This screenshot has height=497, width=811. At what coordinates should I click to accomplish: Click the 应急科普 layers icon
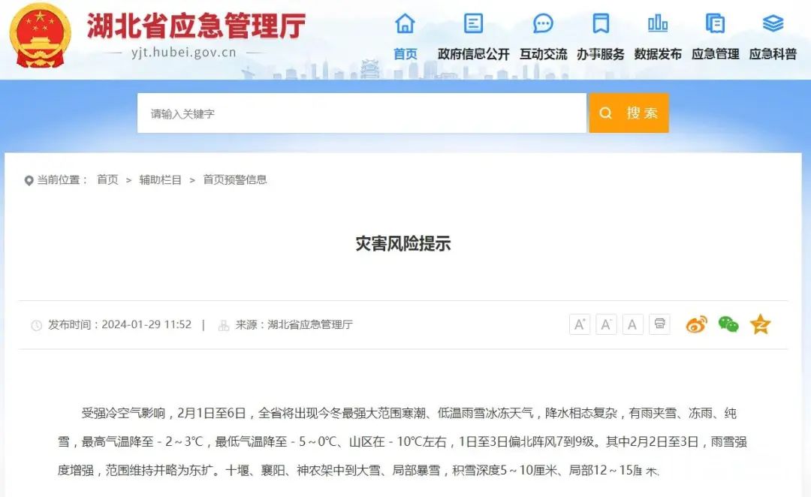coord(773,24)
